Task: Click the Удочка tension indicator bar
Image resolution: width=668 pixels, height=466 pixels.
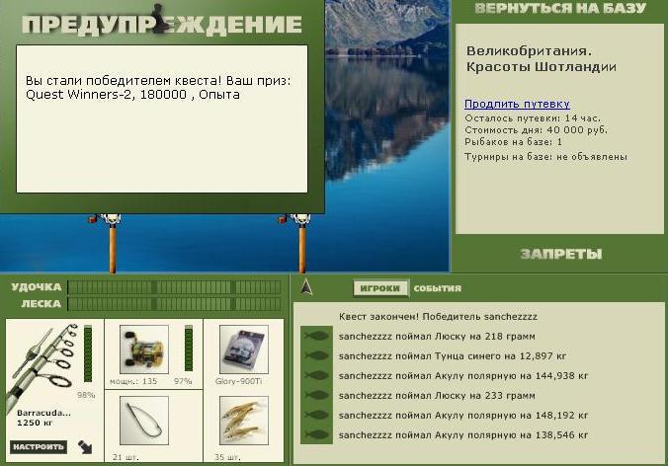Action: click(x=174, y=287)
